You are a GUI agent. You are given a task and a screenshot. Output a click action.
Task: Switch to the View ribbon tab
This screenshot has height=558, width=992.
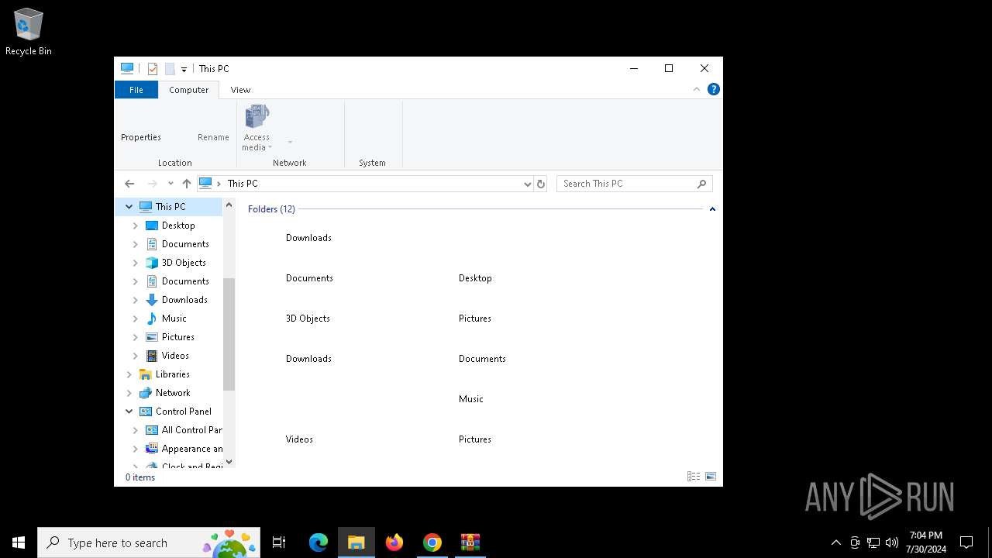point(240,90)
